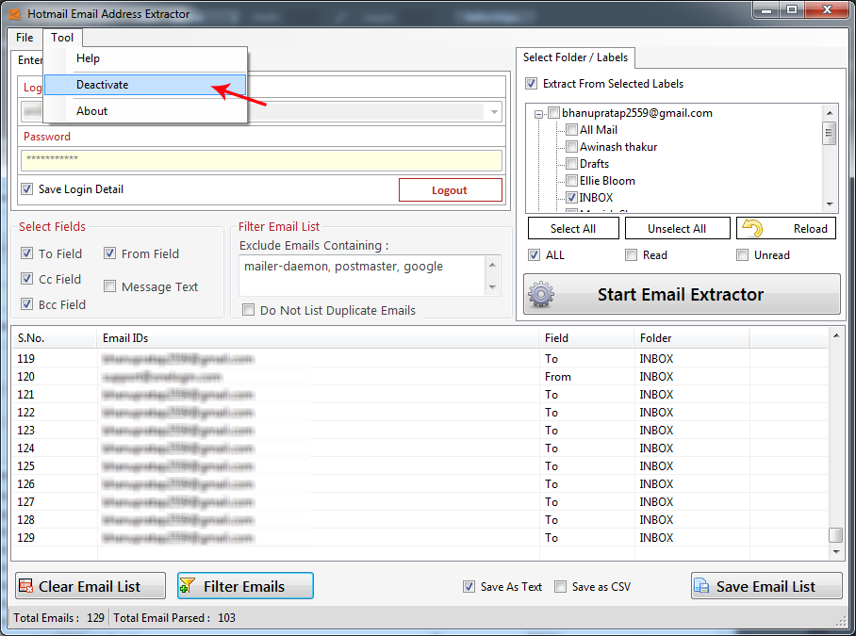Click the window resize grip in status bar
856x636 pixels.
coord(841,623)
